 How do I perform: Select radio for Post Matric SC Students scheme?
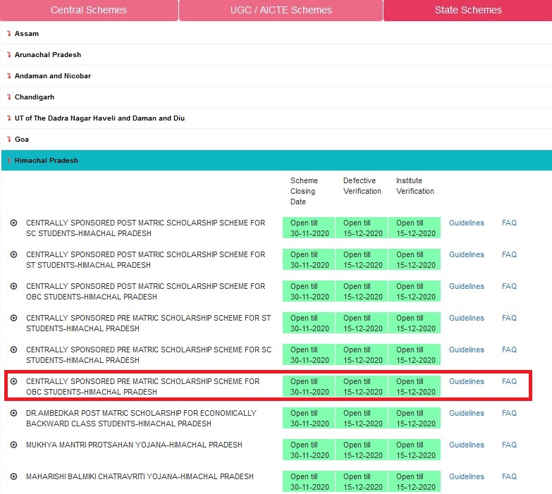point(13,223)
